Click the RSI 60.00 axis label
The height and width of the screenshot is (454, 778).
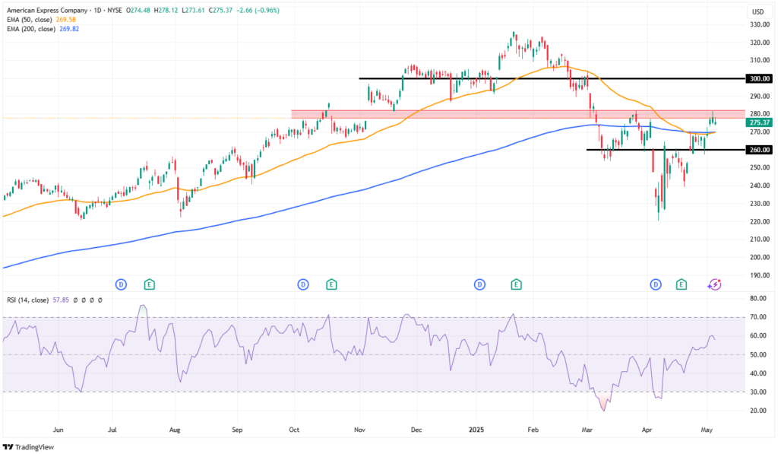758,336
